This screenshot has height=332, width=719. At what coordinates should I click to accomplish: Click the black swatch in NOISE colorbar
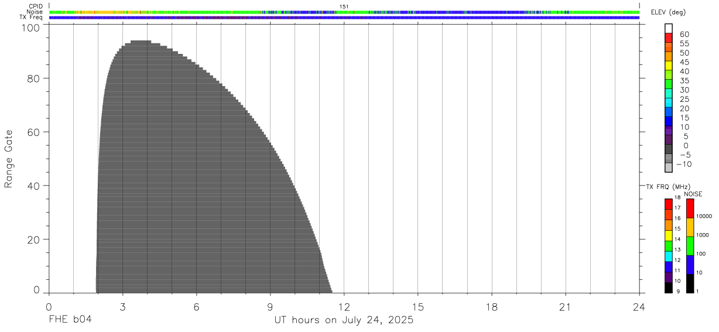pyautogui.click(x=690, y=283)
